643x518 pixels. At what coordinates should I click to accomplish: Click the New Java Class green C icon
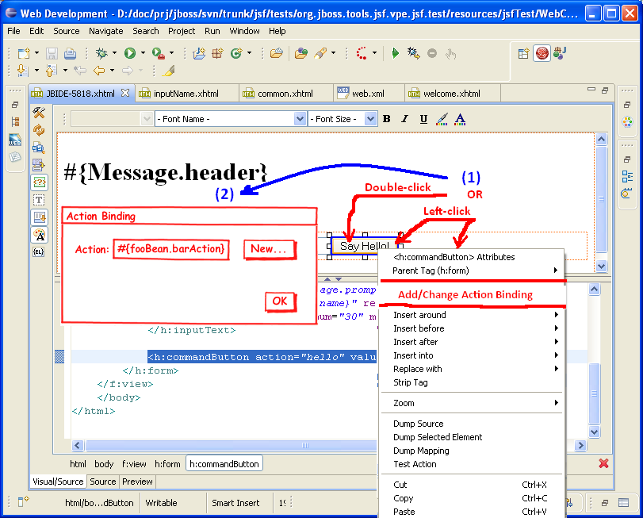pos(236,53)
